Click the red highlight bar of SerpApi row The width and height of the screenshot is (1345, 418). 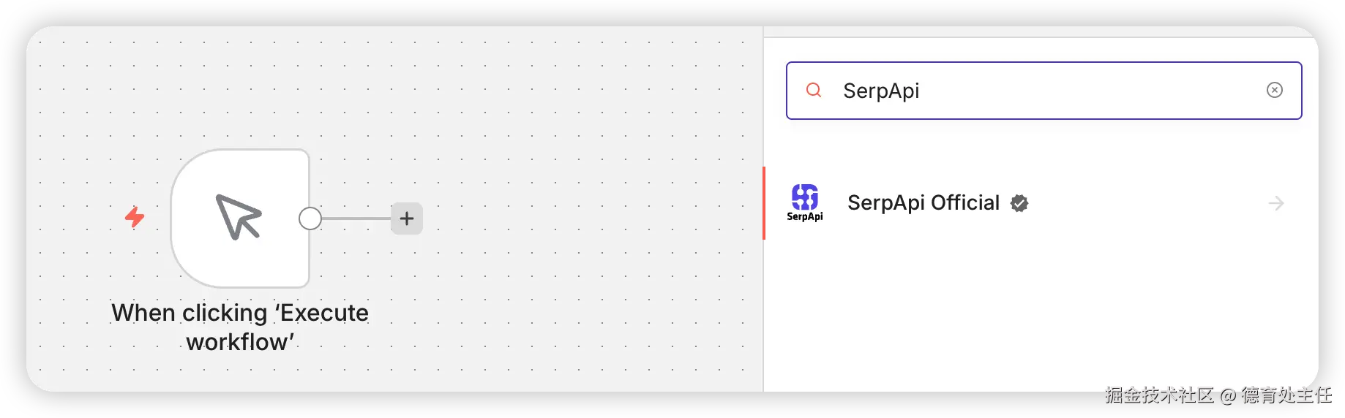pos(765,203)
